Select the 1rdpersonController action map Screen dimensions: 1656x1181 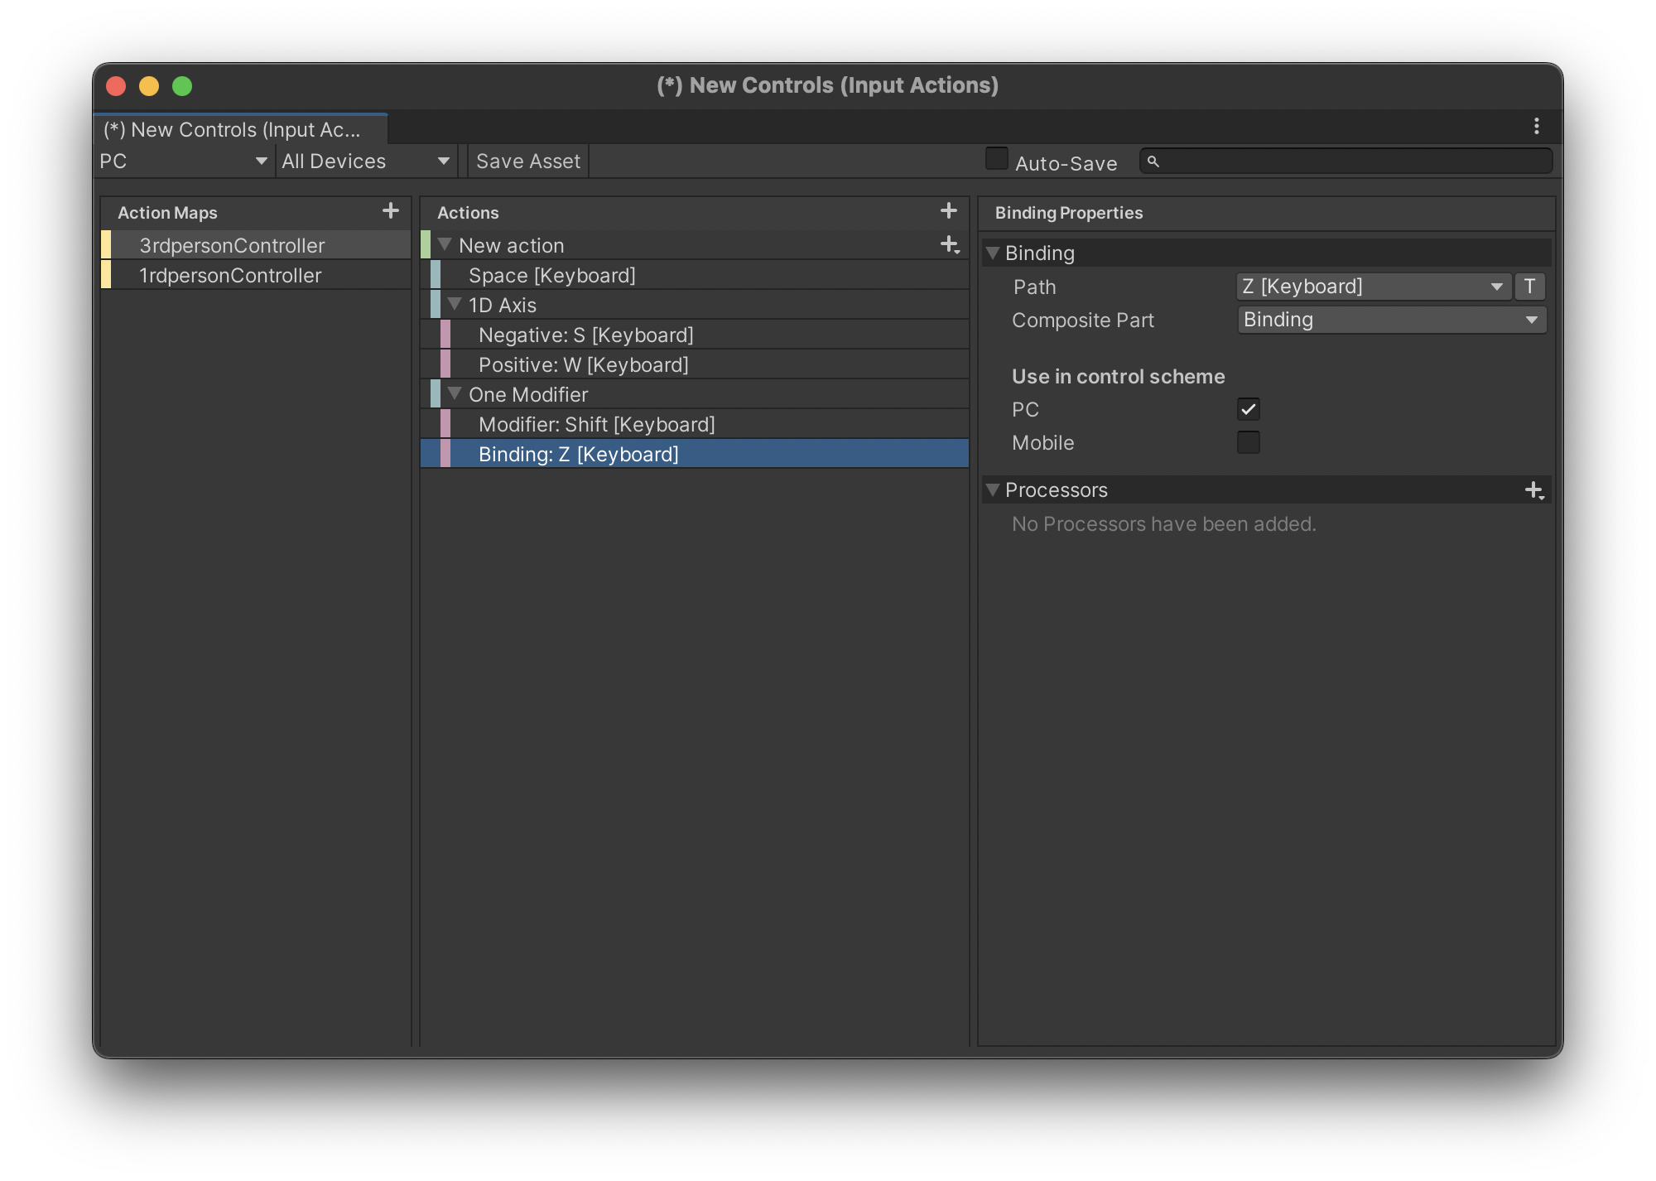click(230, 275)
